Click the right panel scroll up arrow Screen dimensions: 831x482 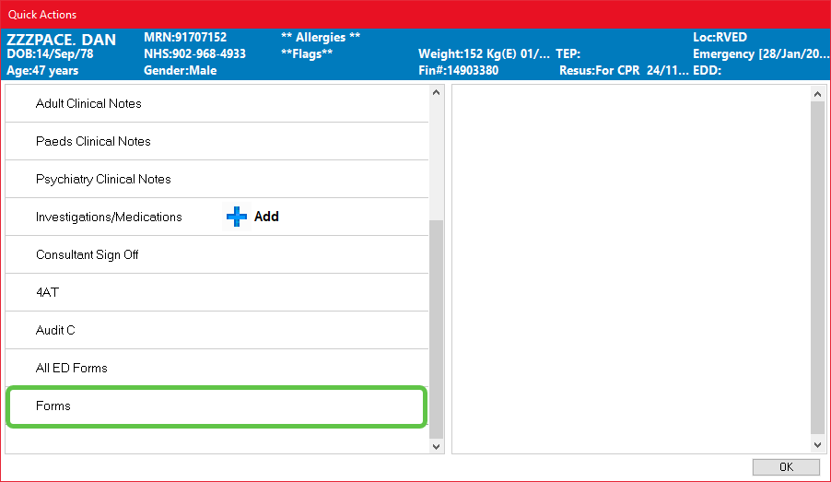pyautogui.click(x=817, y=93)
